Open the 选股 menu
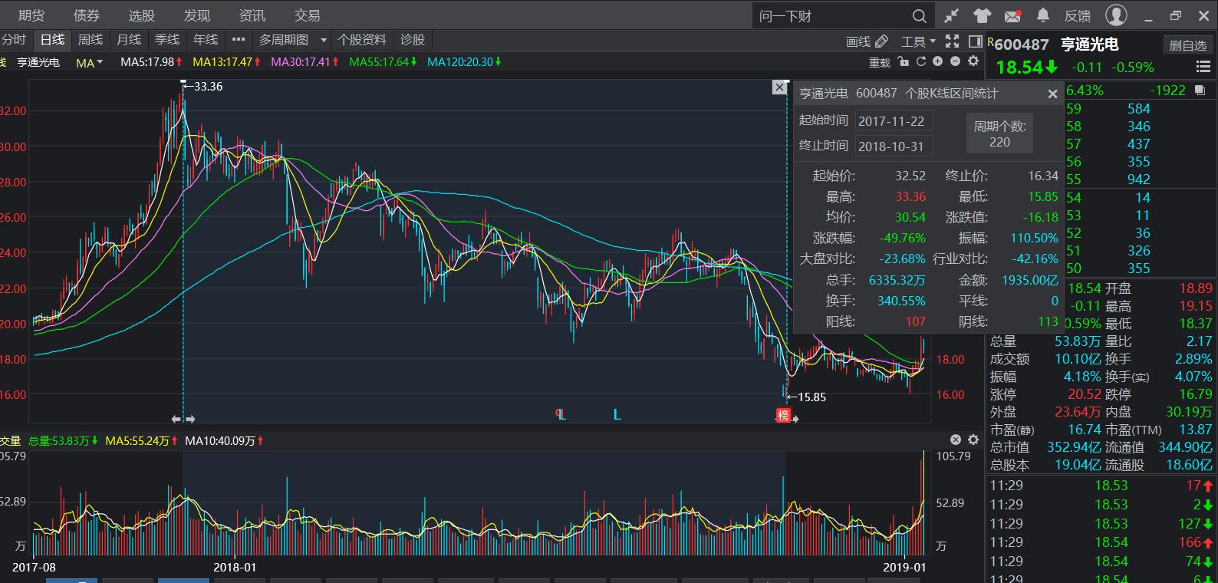This screenshot has height=583, width=1218. [141, 15]
